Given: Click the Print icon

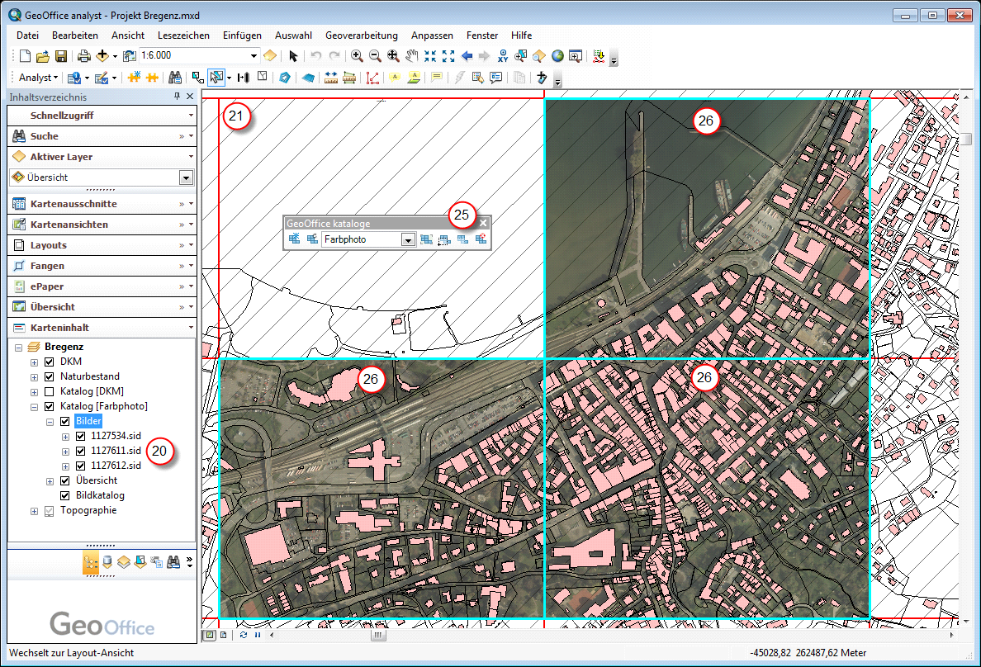Looking at the screenshot, I should point(83,56).
